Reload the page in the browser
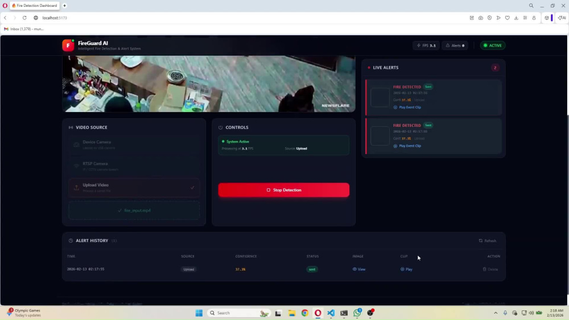The image size is (569, 320). [x=24, y=18]
